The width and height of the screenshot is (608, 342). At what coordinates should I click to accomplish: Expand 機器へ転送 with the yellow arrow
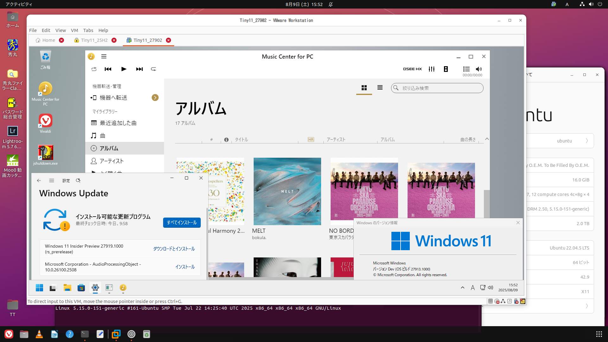click(155, 98)
